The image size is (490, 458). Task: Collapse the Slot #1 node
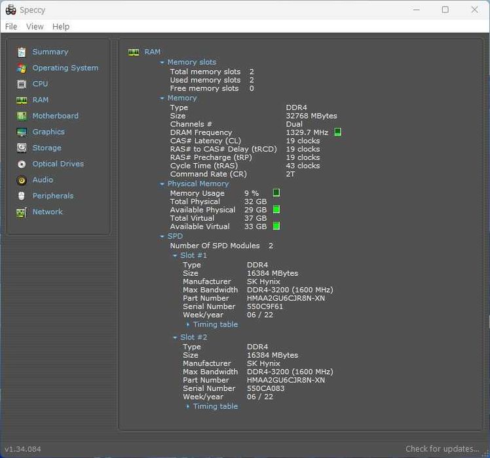tap(175, 256)
